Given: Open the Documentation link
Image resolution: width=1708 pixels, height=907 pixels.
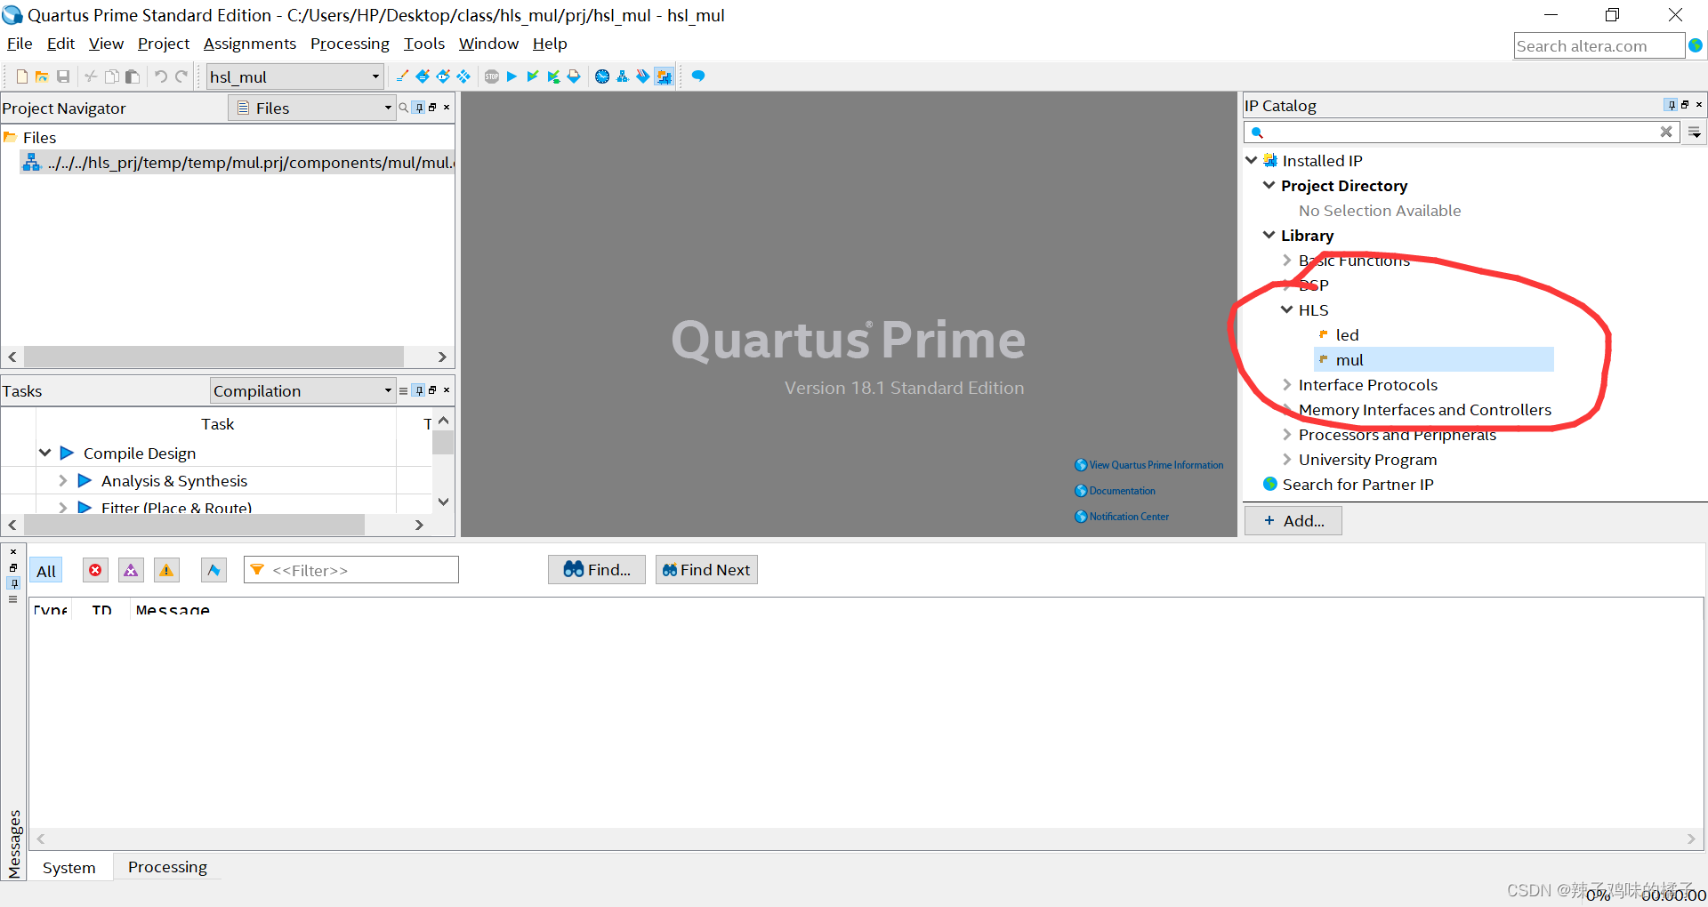Looking at the screenshot, I should coord(1122,490).
